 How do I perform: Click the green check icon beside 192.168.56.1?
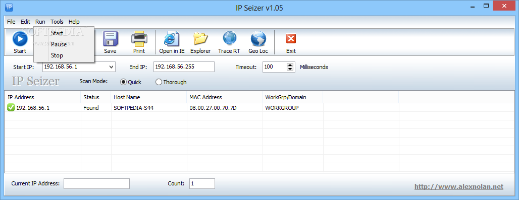[x=11, y=107]
